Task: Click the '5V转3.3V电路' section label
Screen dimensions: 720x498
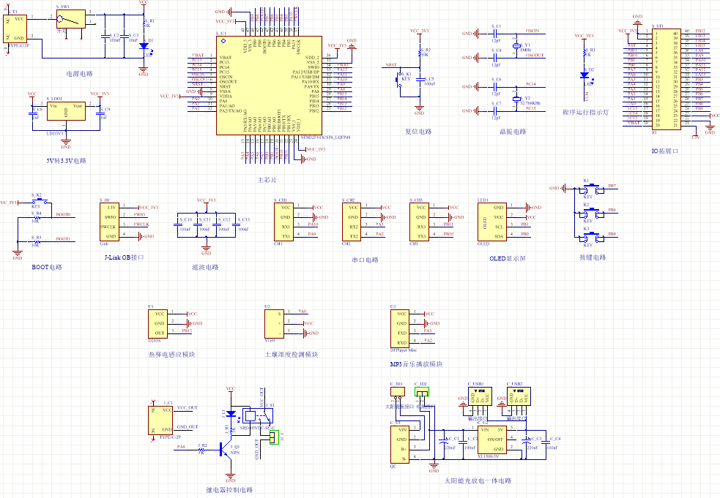Action: click(x=66, y=161)
